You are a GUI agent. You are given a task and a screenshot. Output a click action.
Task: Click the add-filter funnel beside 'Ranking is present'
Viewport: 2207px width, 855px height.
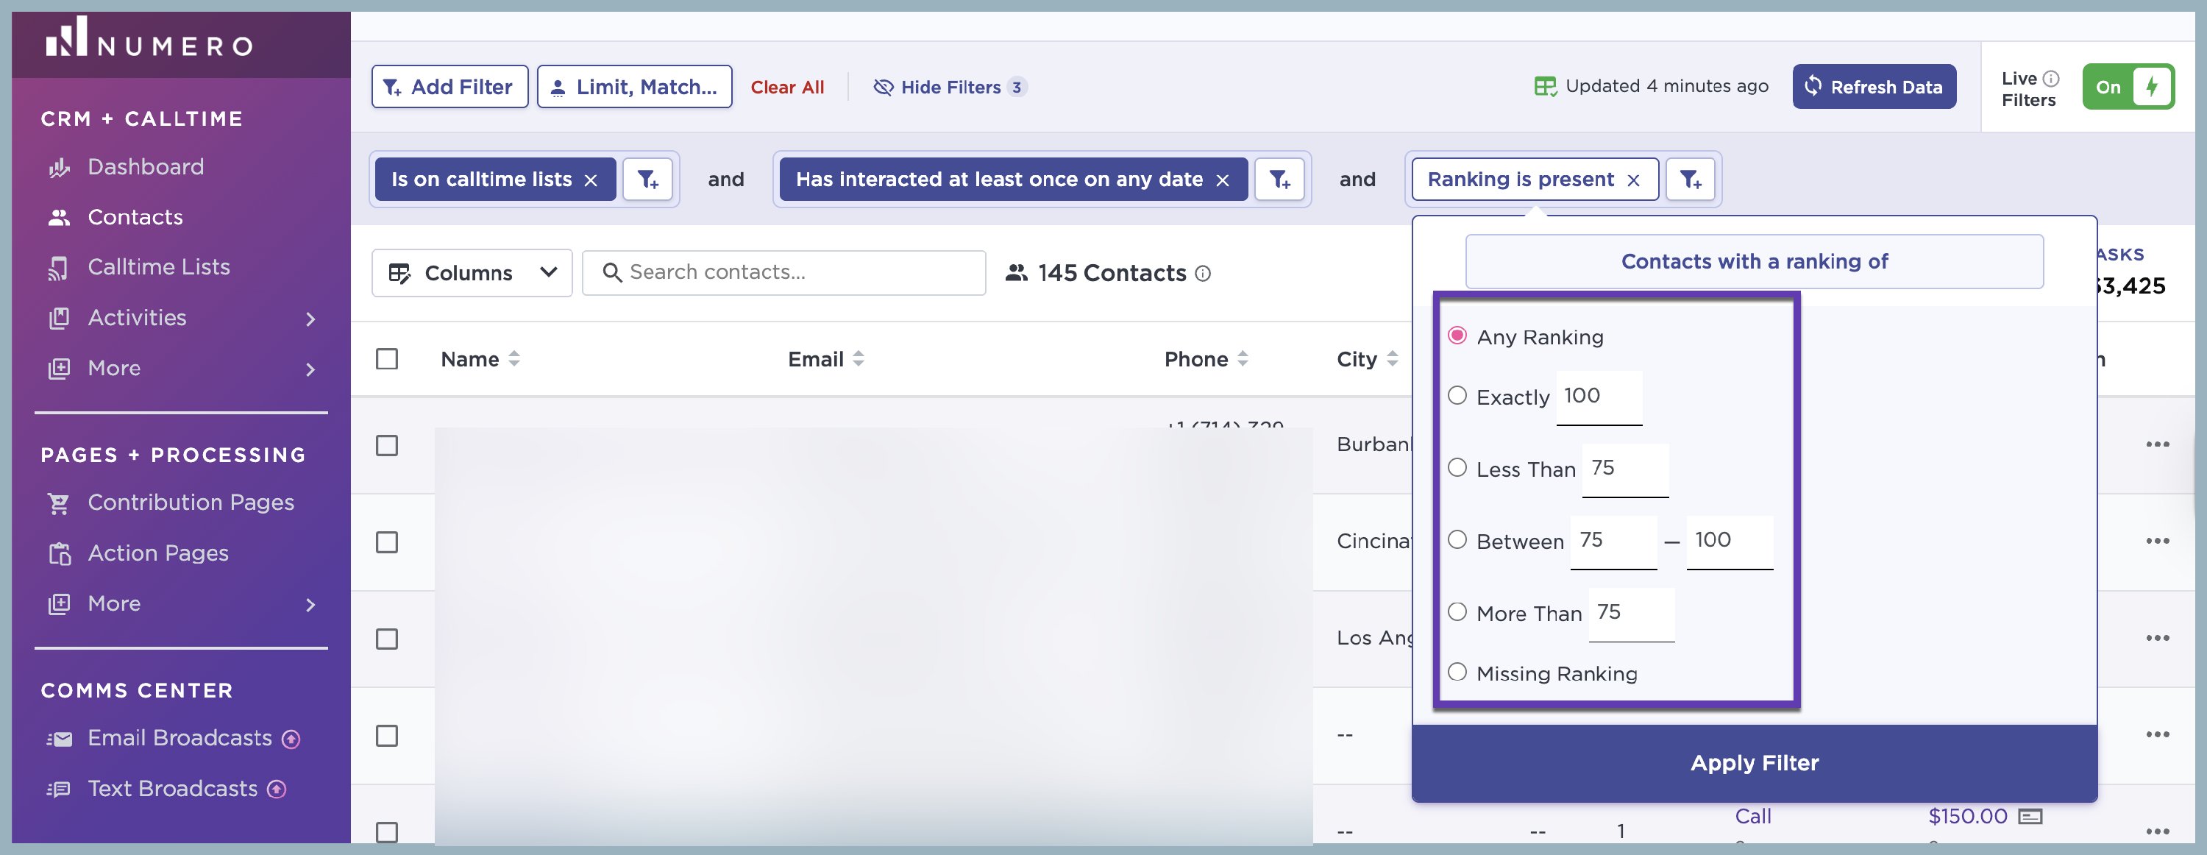[1690, 179]
